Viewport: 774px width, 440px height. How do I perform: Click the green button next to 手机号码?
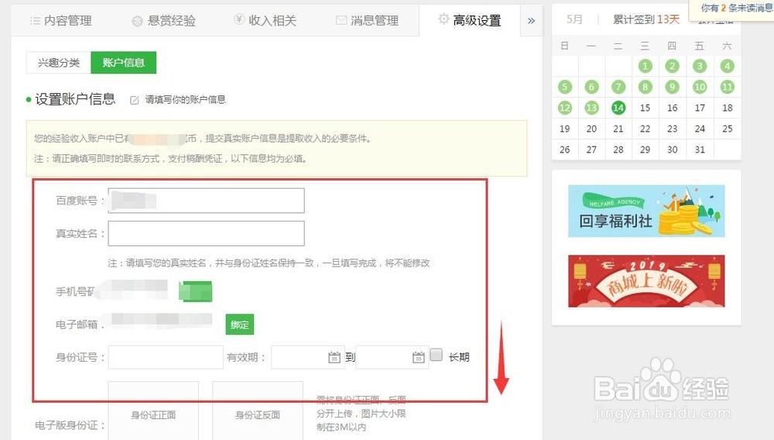pyautogui.click(x=196, y=291)
